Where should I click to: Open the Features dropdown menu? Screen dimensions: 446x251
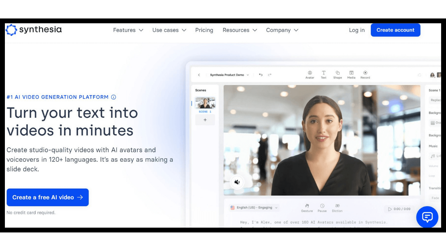(x=128, y=30)
